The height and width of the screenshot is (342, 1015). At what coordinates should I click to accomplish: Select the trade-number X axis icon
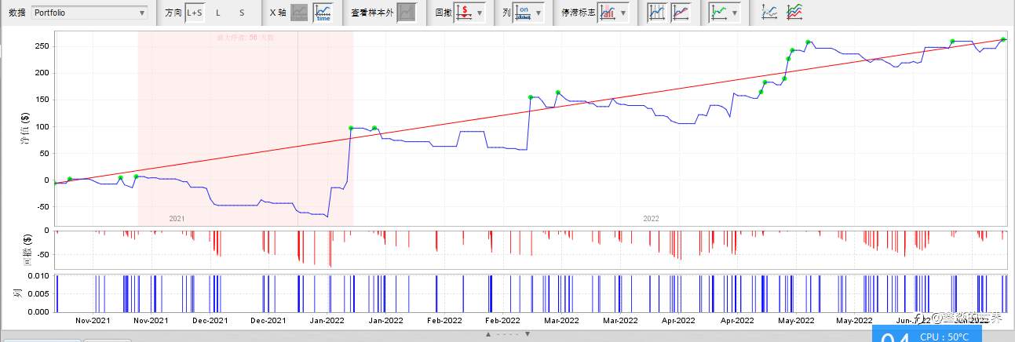pos(299,13)
